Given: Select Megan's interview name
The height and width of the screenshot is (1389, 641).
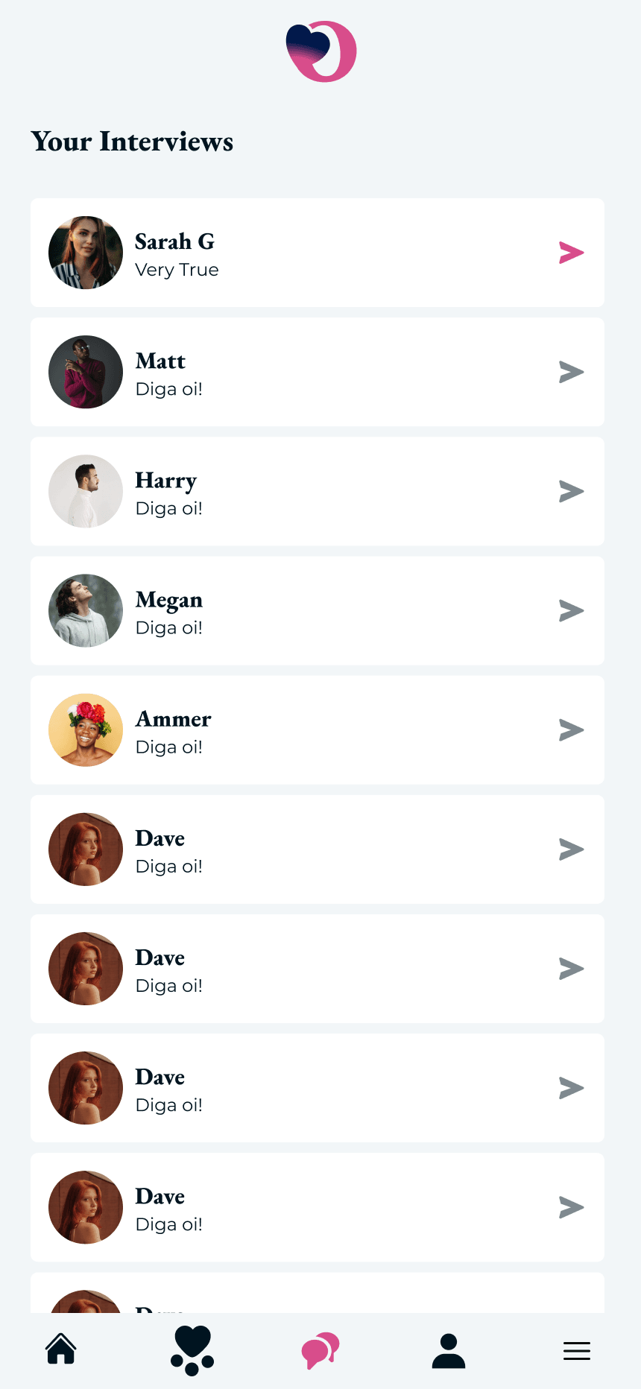Looking at the screenshot, I should click(x=169, y=600).
